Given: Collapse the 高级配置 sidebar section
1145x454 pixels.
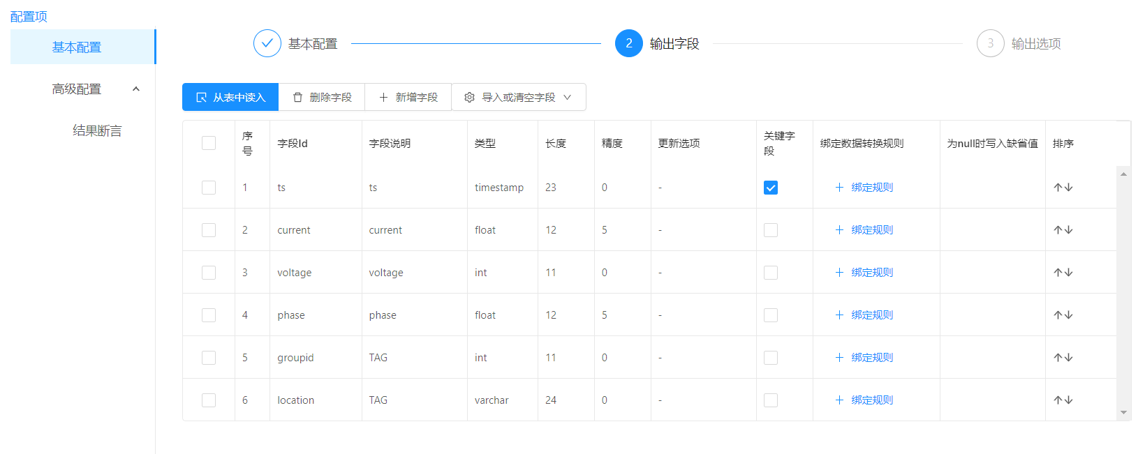Looking at the screenshot, I should (x=136, y=89).
